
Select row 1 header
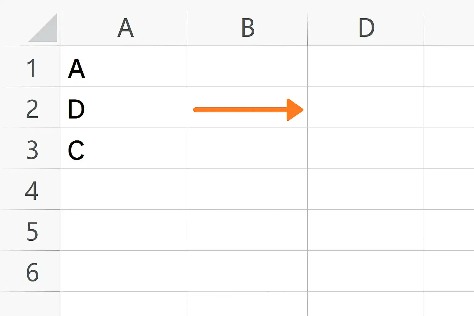point(31,66)
